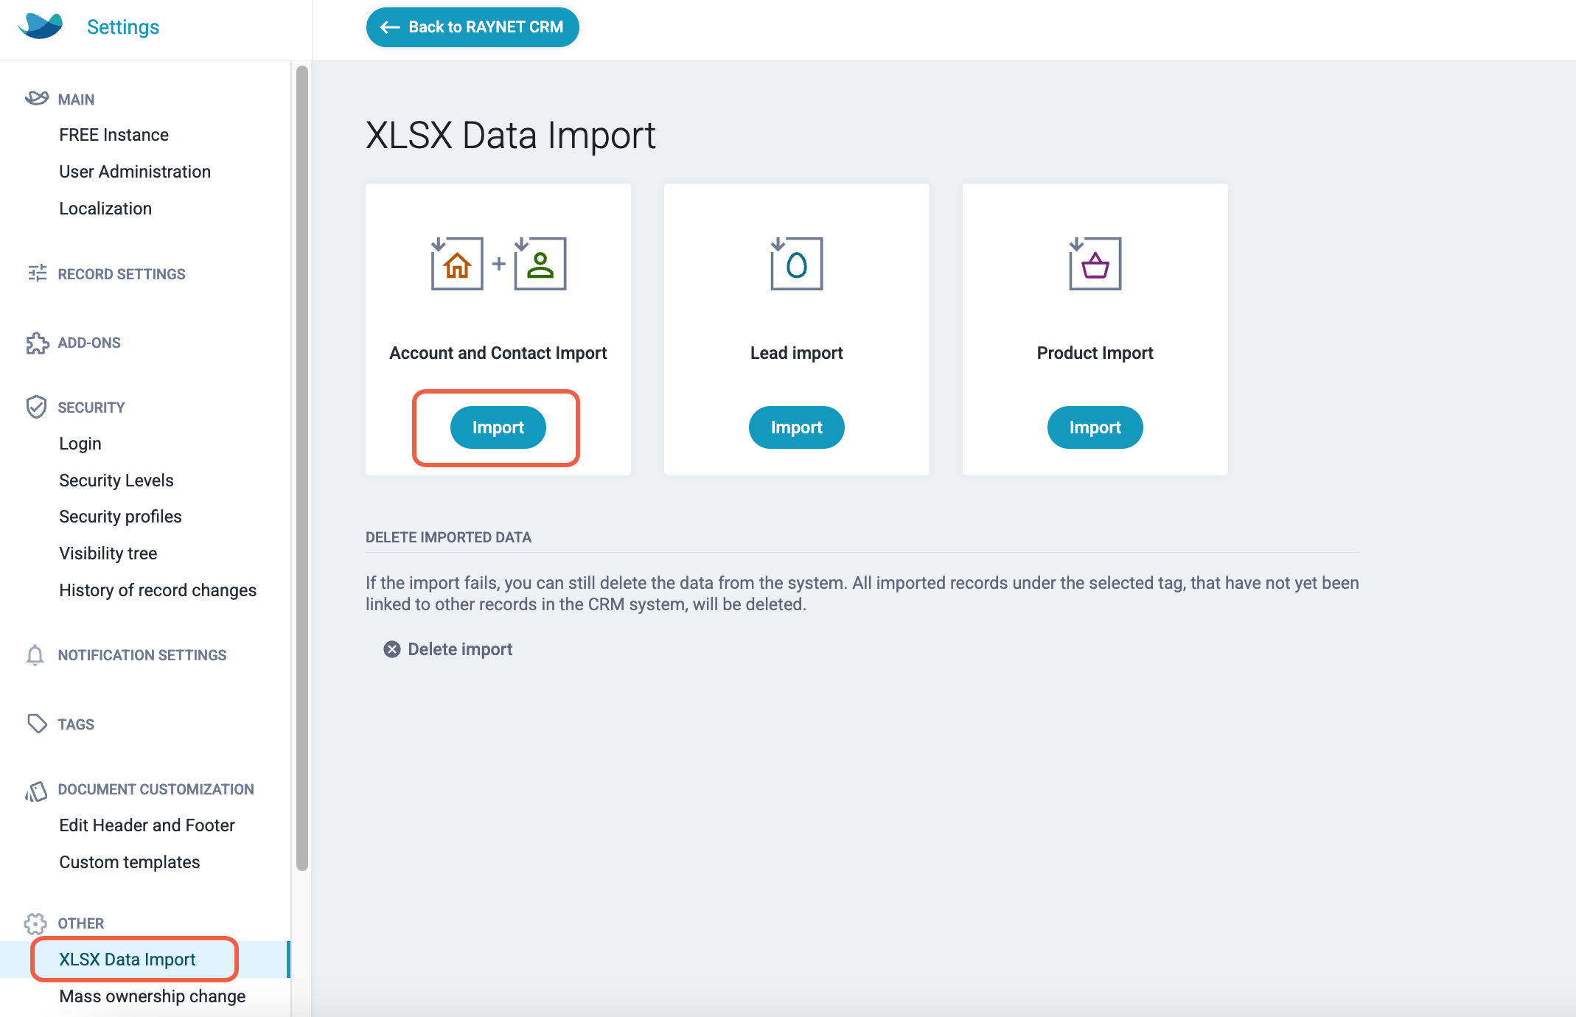The width and height of the screenshot is (1576, 1017).
Task: Start the Account and Contact Import
Action: (498, 427)
